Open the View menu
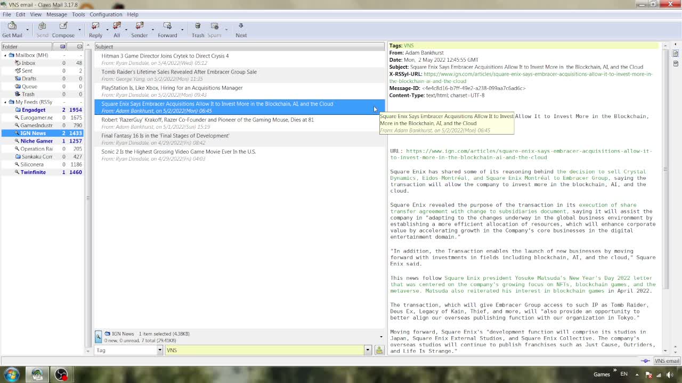 [36, 14]
